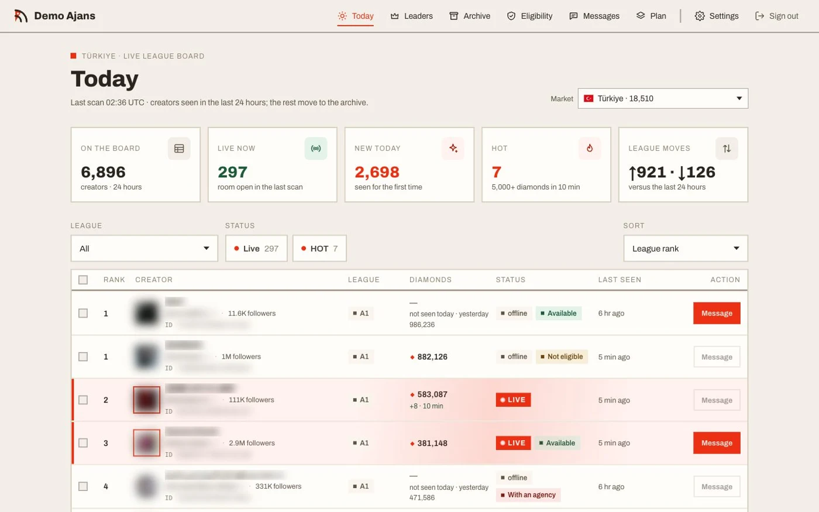Viewport: 819px width, 512px height.
Task: Go to the Eligibility tab
Action: point(529,16)
